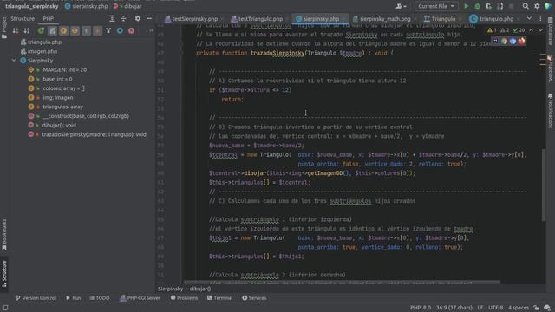Open IDE settings gear in top toolbar
The height and width of the screenshot is (312, 555).
point(537,6)
